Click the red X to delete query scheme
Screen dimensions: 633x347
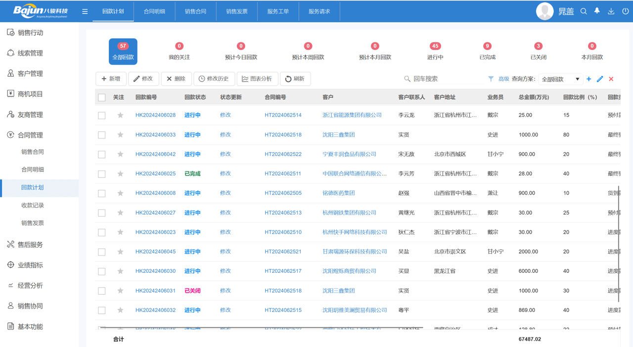tap(611, 79)
